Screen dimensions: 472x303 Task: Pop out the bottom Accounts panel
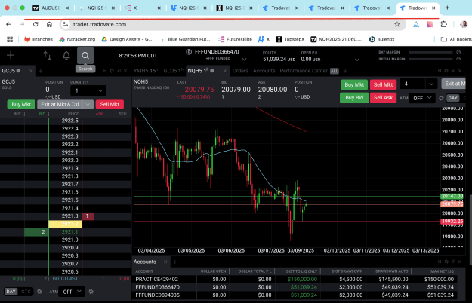tap(453, 262)
